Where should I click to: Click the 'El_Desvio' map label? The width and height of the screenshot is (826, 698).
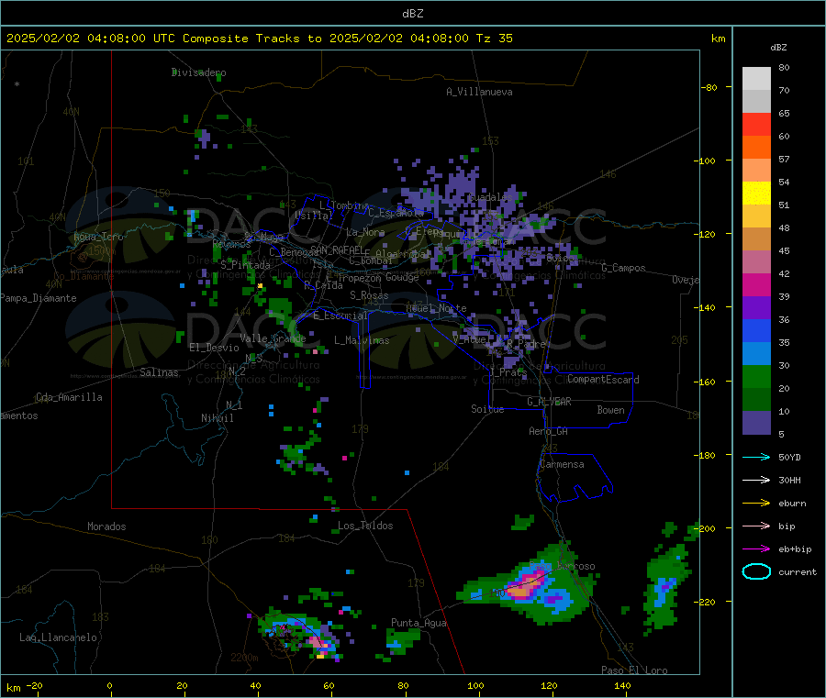click(214, 348)
